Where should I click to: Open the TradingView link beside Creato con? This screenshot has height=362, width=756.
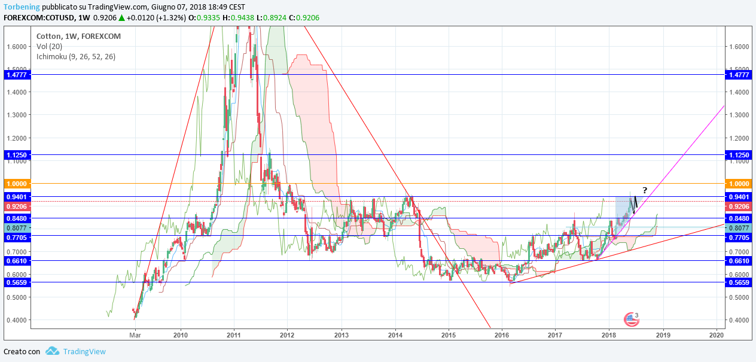click(x=84, y=351)
